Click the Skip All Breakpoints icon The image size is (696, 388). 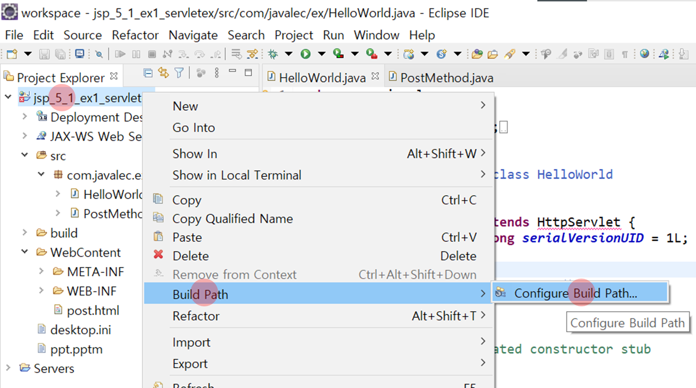point(99,54)
